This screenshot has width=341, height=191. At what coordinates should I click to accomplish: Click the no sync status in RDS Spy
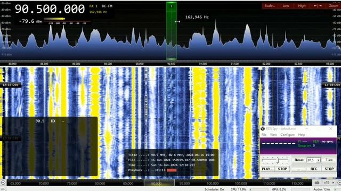point(327,142)
